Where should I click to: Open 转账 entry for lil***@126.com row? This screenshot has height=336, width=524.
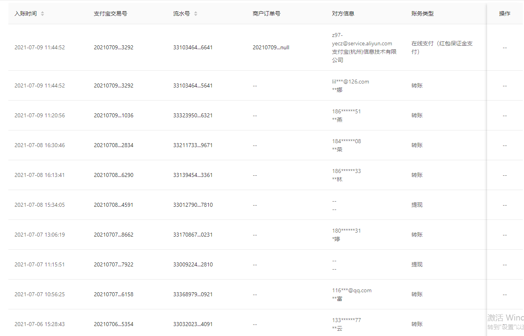[x=417, y=85]
